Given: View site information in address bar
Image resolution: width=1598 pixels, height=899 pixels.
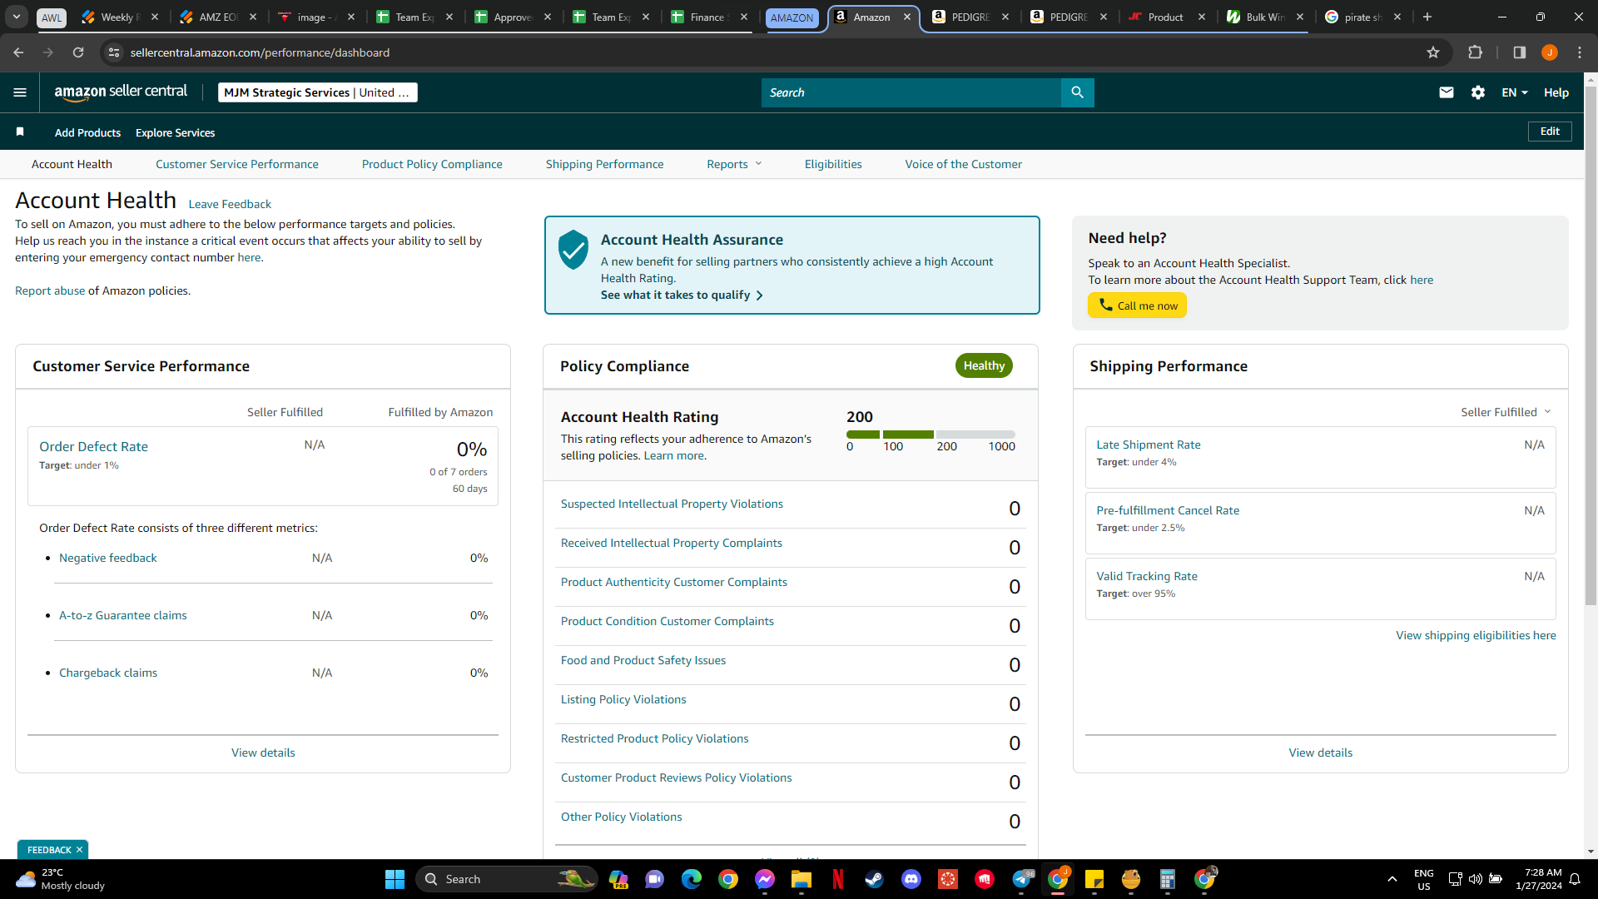Looking at the screenshot, I should click(x=114, y=52).
